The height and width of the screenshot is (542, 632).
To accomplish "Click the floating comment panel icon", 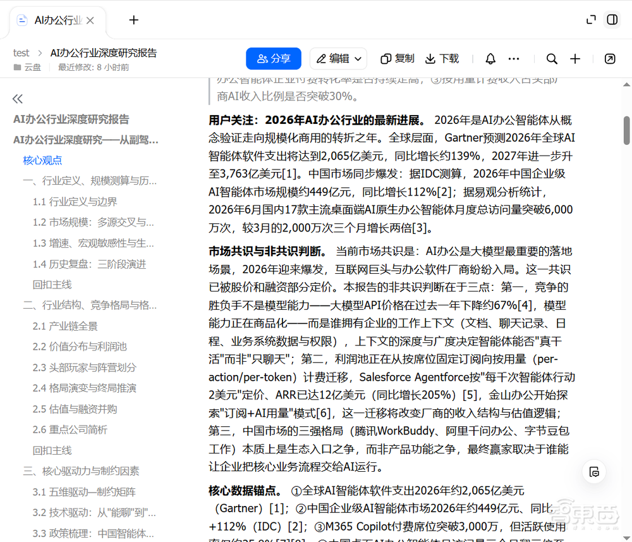I will 594,472.
